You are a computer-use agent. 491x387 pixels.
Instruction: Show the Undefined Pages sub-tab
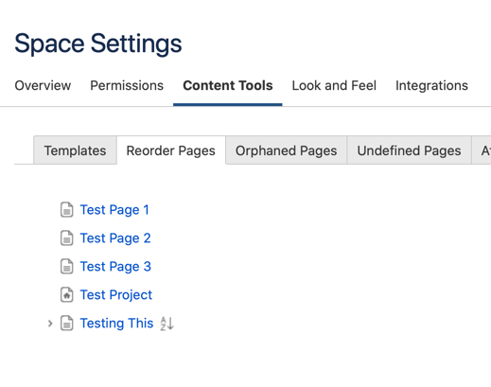[409, 150]
